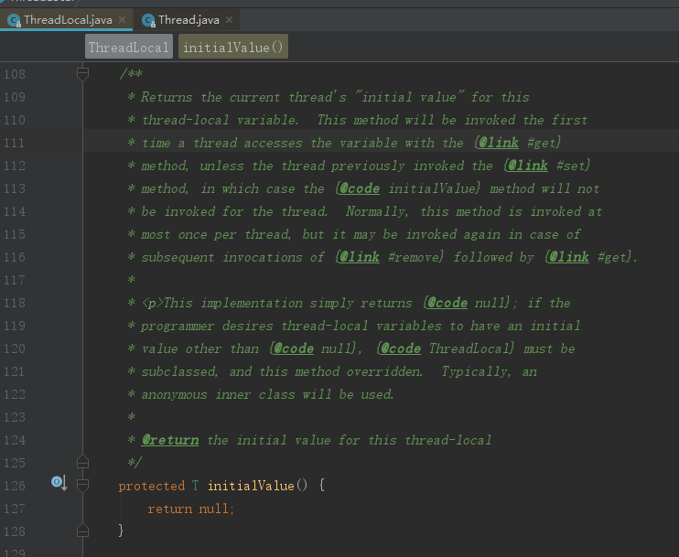Switch to the Thread.java tab

[x=189, y=20]
